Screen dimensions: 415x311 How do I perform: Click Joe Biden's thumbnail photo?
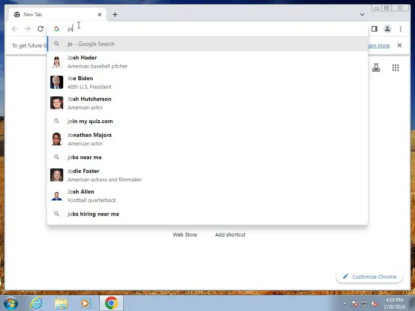click(x=57, y=82)
